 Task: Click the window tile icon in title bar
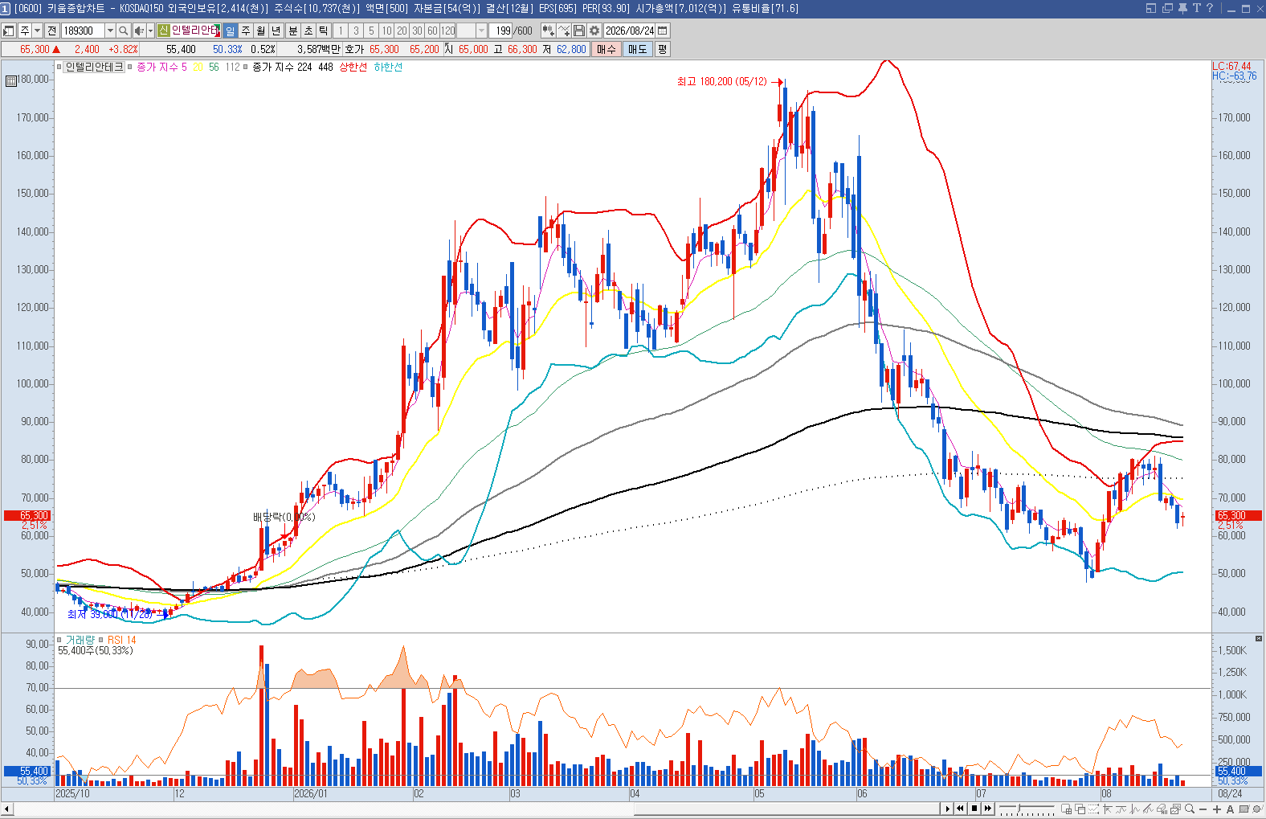1151,8
